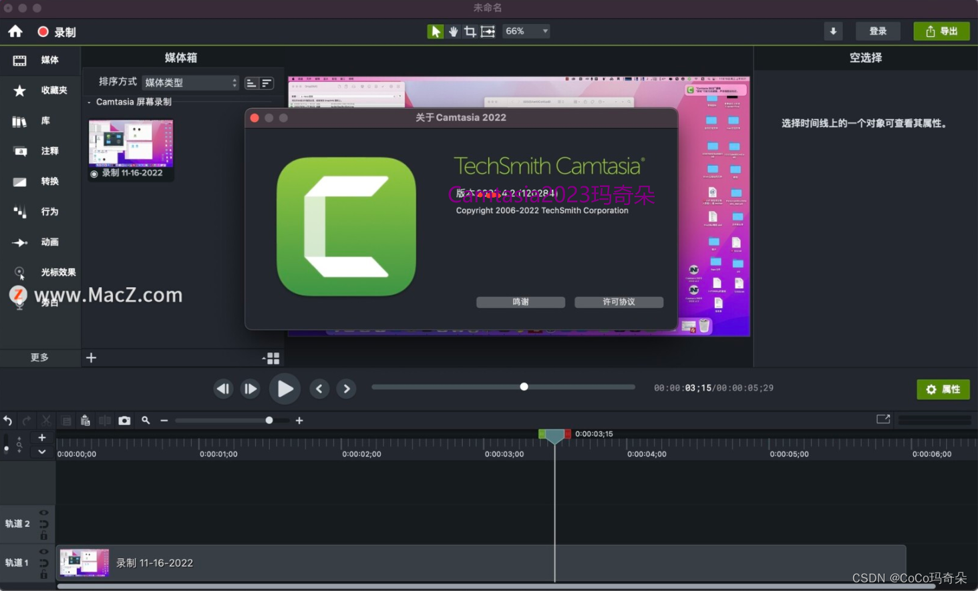
Task: Open the 行为 behaviors tab
Action: 40,212
